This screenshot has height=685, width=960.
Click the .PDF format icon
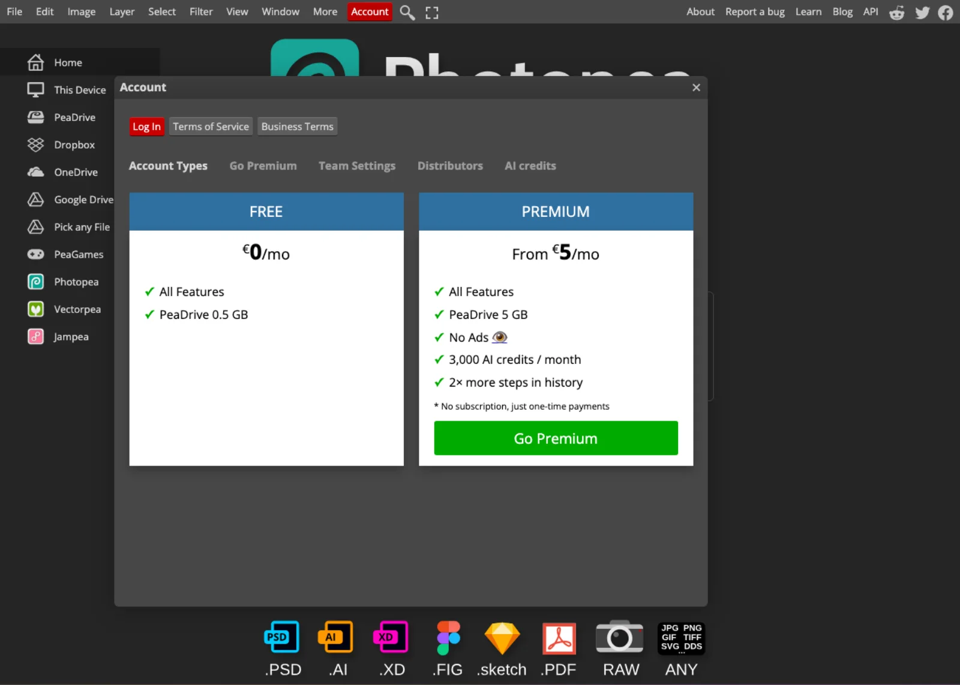pyautogui.click(x=559, y=638)
